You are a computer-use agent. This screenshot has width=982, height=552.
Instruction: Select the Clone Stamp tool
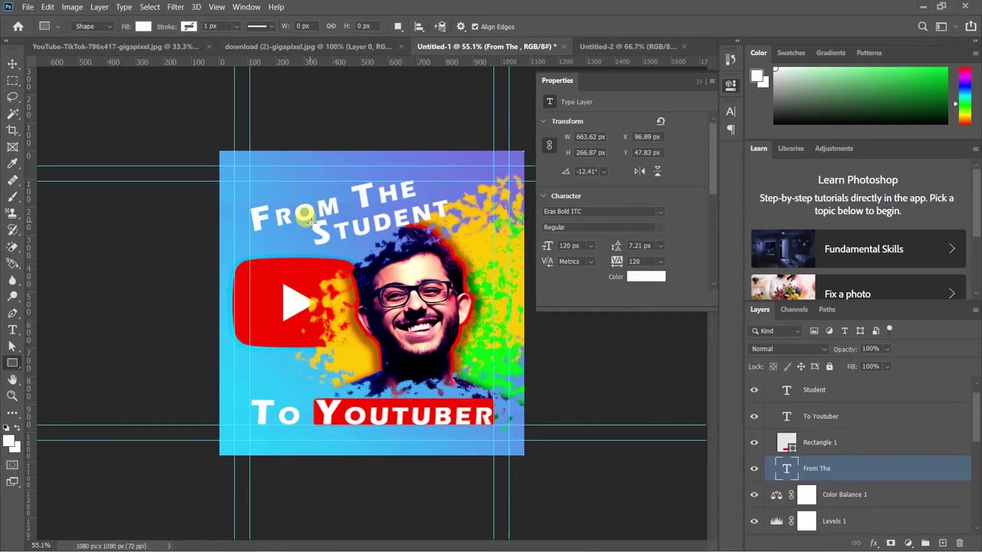(x=12, y=213)
